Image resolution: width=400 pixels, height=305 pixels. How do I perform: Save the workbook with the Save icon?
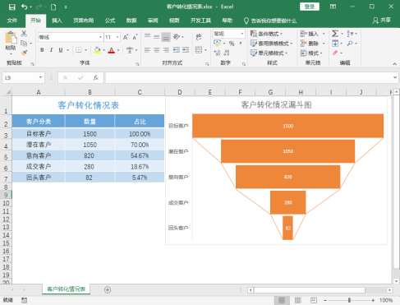point(11,7)
